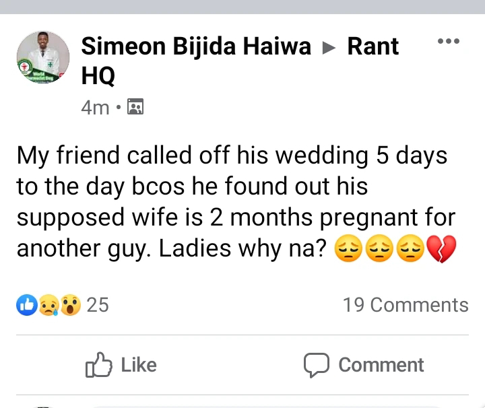Screen dimensions: 485x408
Task: Tap the first pensive face emoji
Action: (348, 249)
